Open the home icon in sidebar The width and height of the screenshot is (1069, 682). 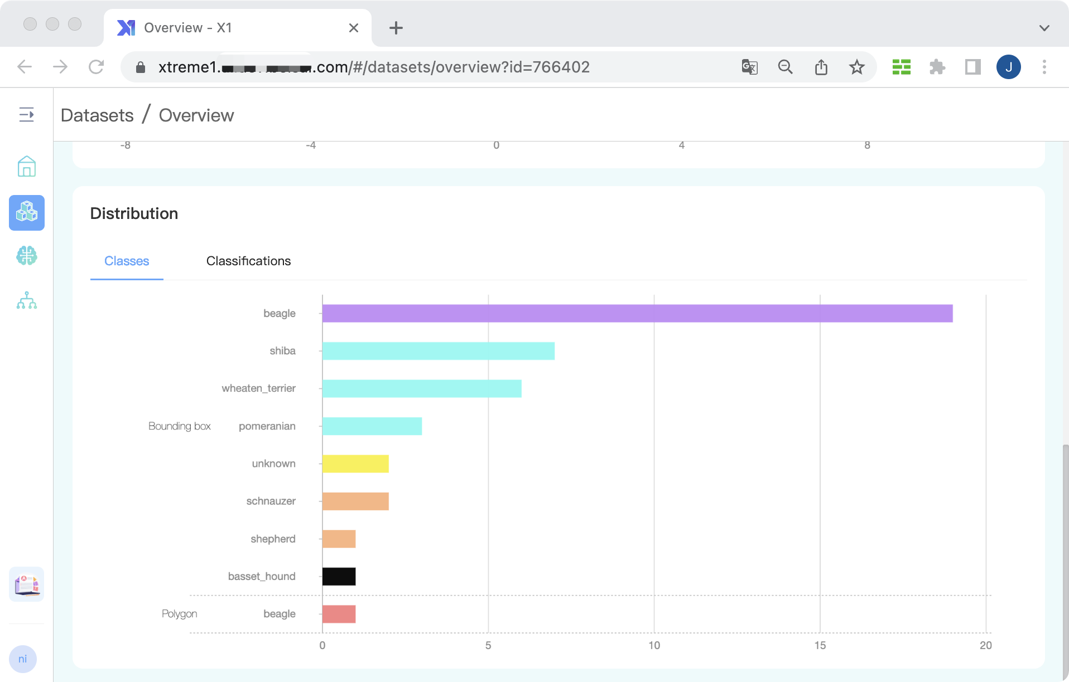tap(26, 166)
